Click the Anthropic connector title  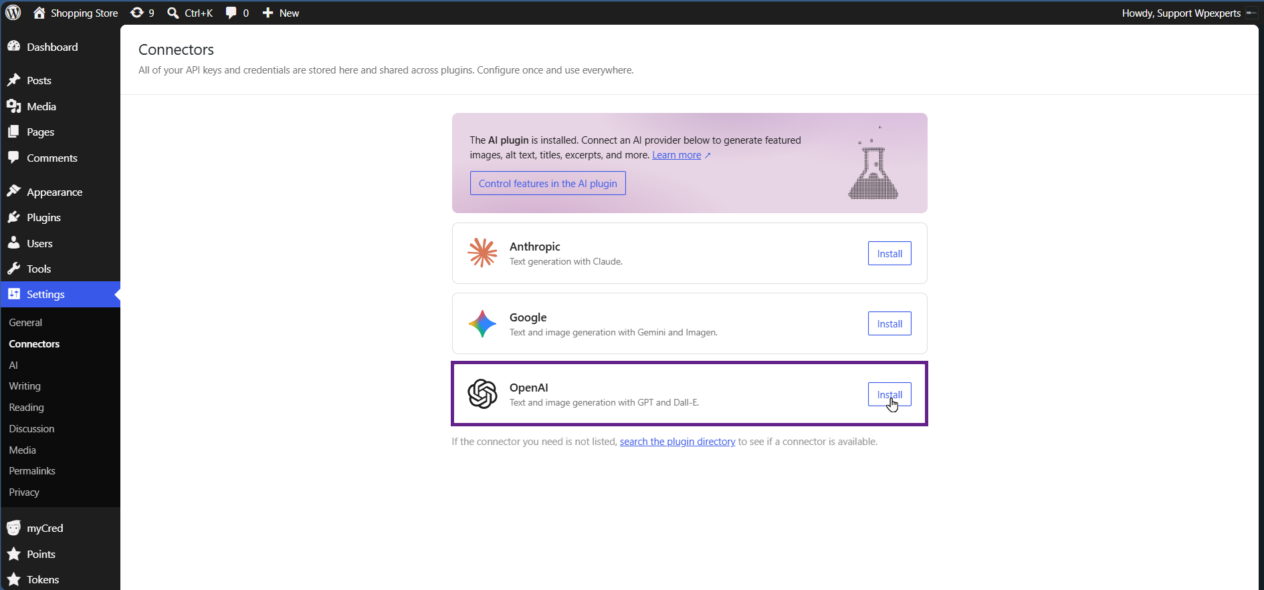(534, 247)
